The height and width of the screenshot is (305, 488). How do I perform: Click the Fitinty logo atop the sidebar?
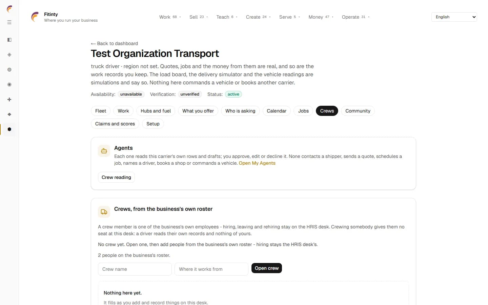(9, 9)
